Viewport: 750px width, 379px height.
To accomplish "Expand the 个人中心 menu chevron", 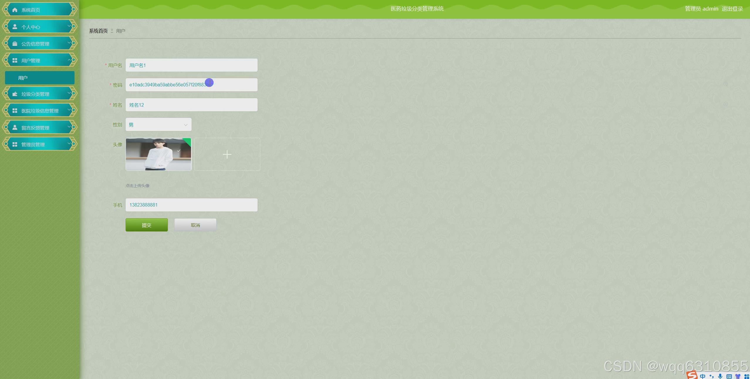I will (x=69, y=26).
